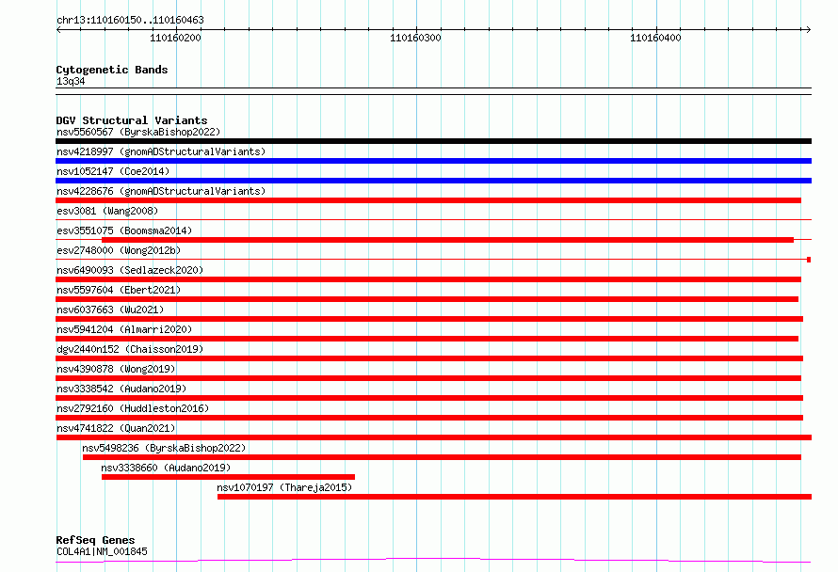This screenshot has width=838, height=572.
Task: Open variant nsv1052147 (Coe2014)
Action: coord(113,171)
